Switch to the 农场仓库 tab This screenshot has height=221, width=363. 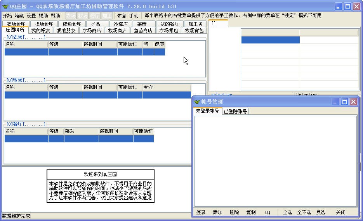(x=16, y=24)
